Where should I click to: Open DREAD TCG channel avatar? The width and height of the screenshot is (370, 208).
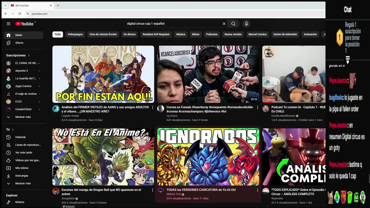click(x=161, y=191)
